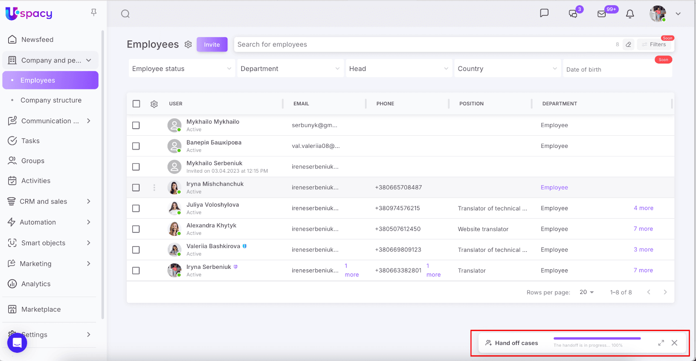
Task: Open the mail inbox icon with 99+ badge
Action: click(602, 14)
